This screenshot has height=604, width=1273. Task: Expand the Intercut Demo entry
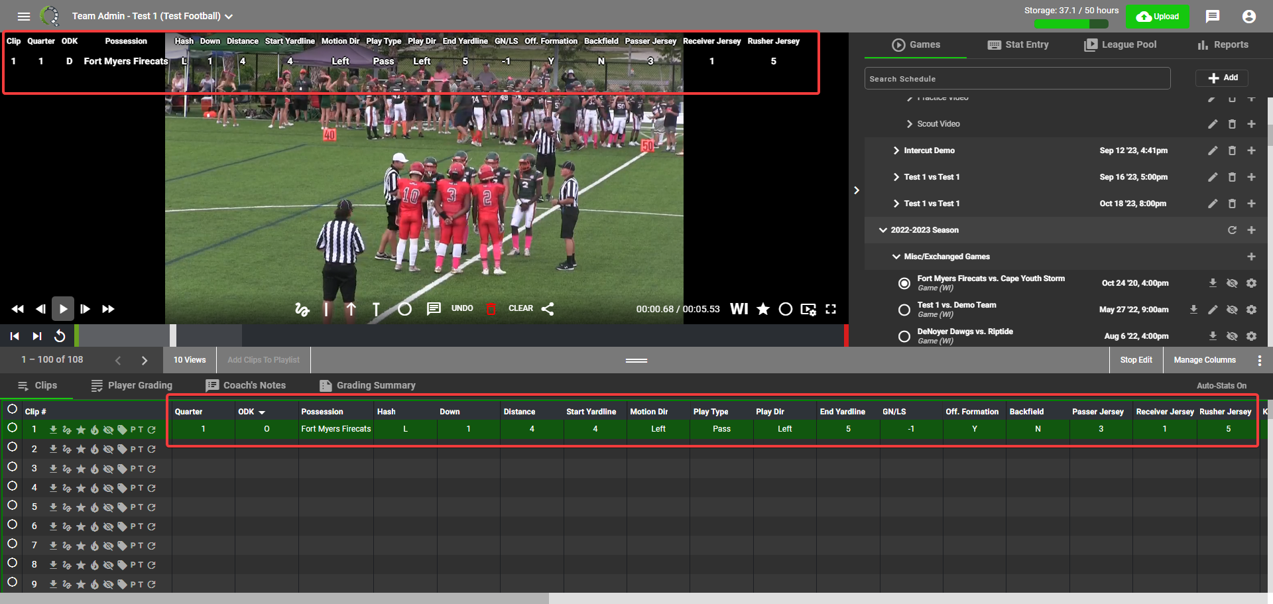click(x=896, y=151)
